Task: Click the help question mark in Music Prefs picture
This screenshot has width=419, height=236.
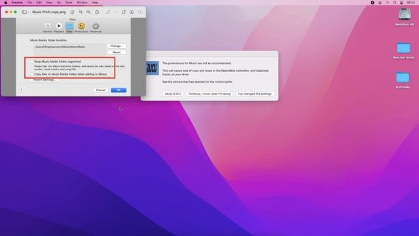Action: click(22, 90)
